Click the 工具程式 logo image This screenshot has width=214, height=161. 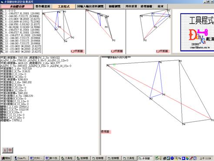click(197, 32)
